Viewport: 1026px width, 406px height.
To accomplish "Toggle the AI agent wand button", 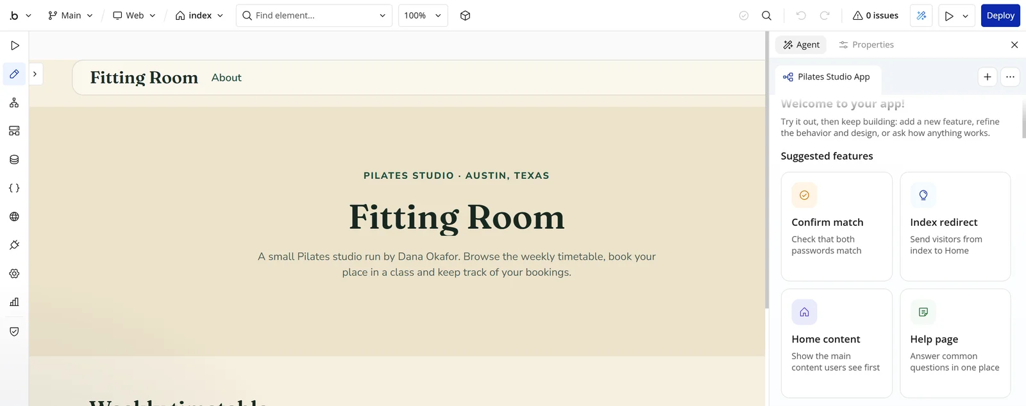I will 921,15.
